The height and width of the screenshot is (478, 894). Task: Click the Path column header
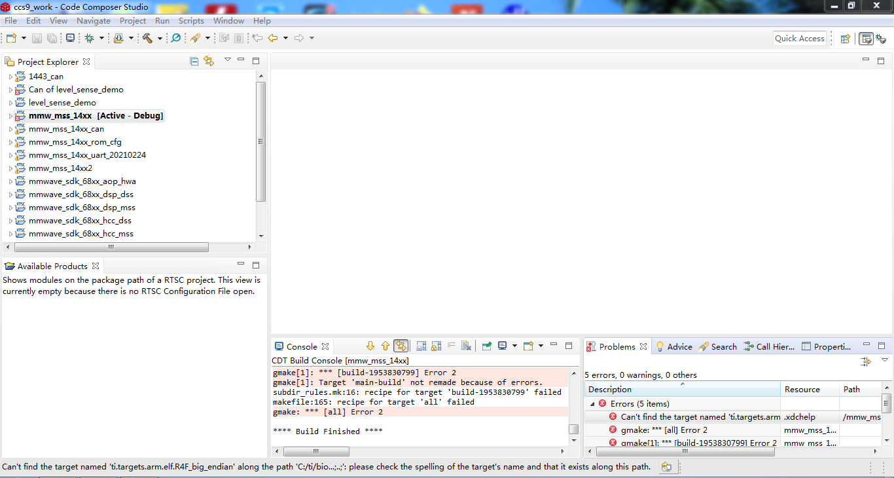[x=860, y=389]
